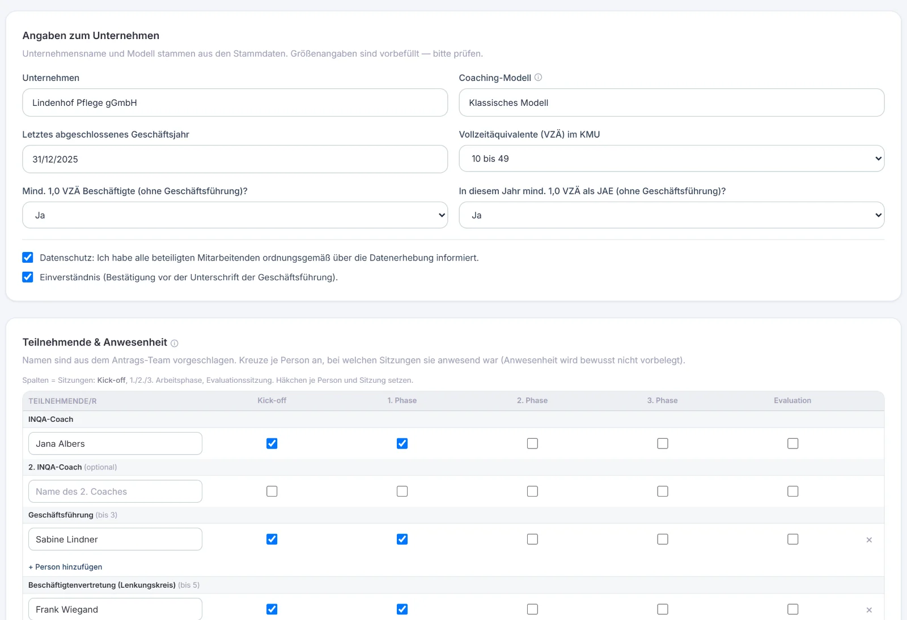This screenshot has width=907, height=620.
Task: Tick Kick-off for the 2. INQA-Coach row
Action: [x=272, y=491]
